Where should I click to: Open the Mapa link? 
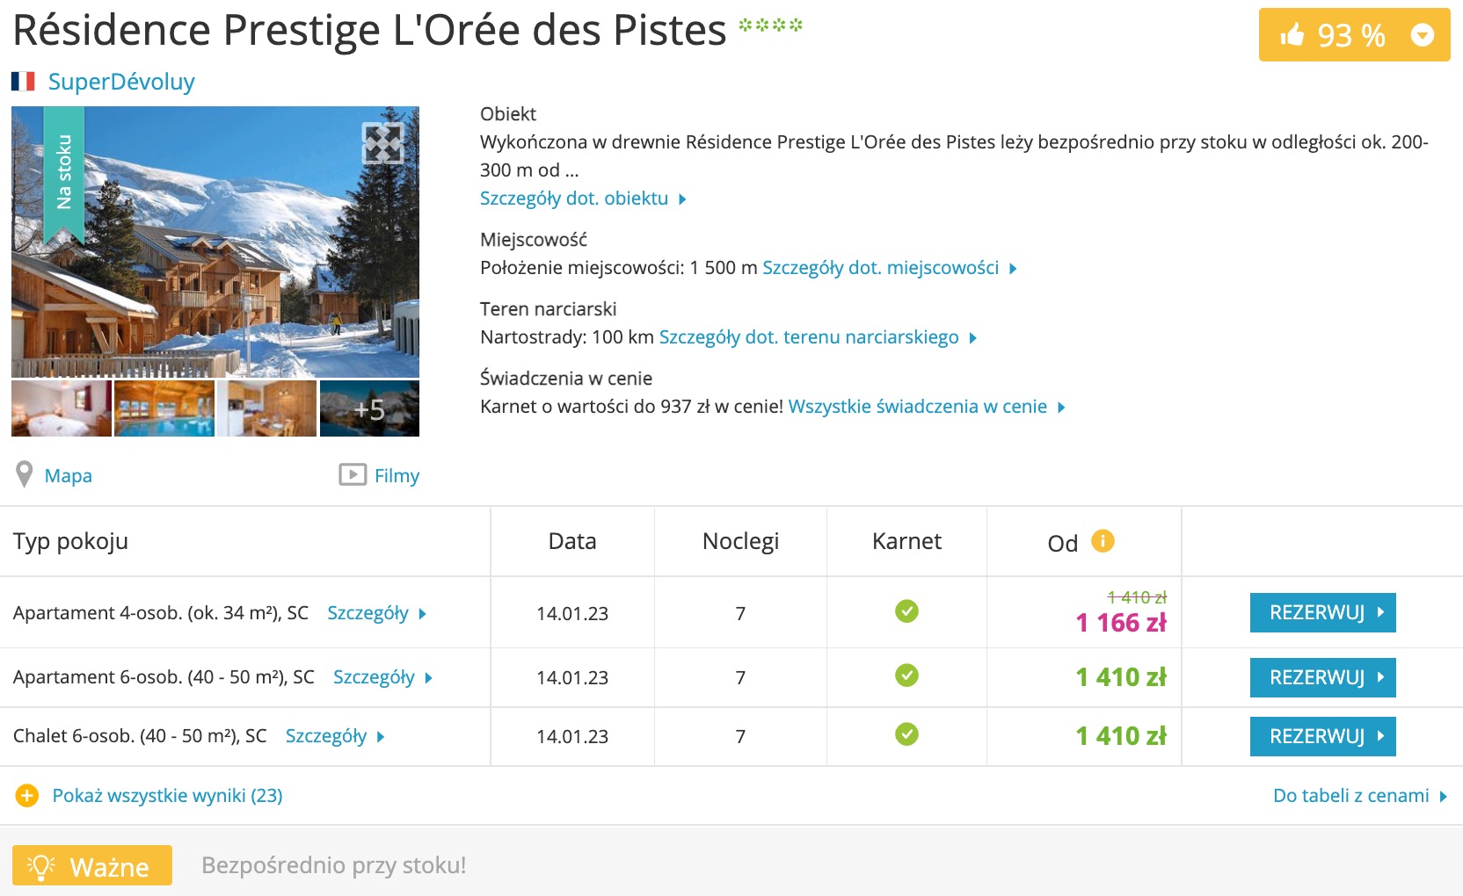pos(69,475)
